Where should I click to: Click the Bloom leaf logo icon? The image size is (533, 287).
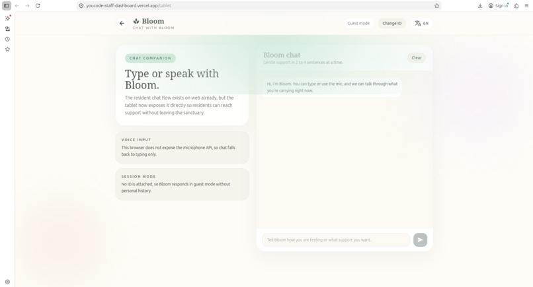pos(136,21)
